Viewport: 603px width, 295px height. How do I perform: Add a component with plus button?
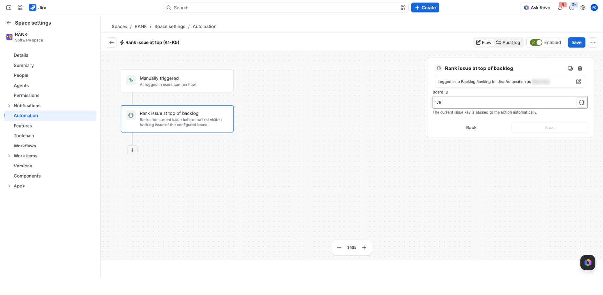click(x=132, y=150)
